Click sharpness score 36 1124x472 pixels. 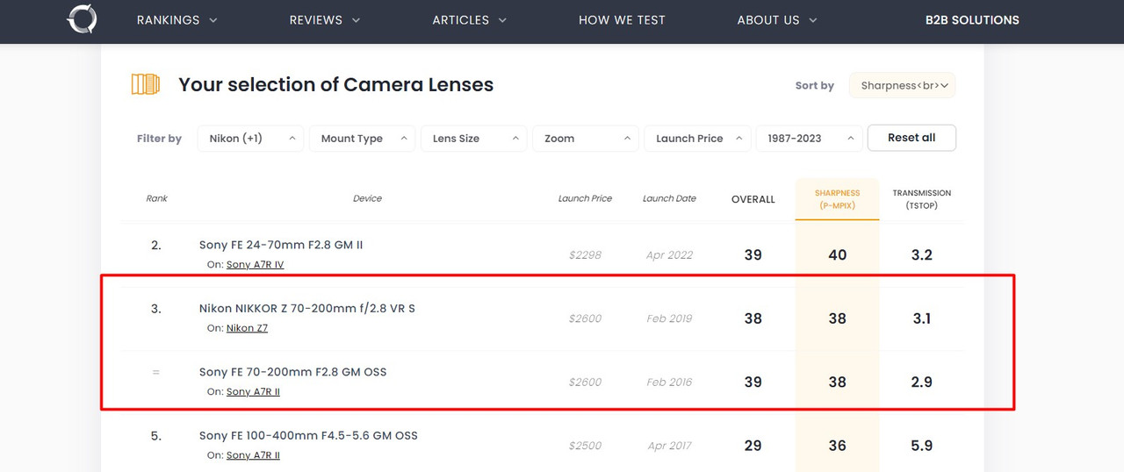838,446
